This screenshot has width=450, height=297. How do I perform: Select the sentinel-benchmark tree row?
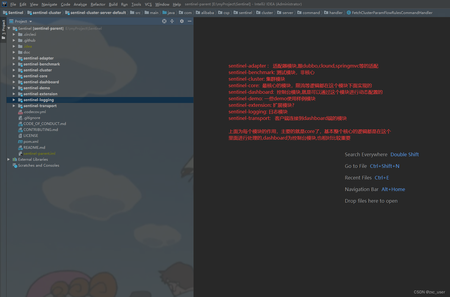click(x=100, y=64)
